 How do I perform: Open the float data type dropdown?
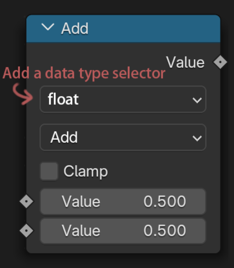pyautogui.click(x=123, y=99)
